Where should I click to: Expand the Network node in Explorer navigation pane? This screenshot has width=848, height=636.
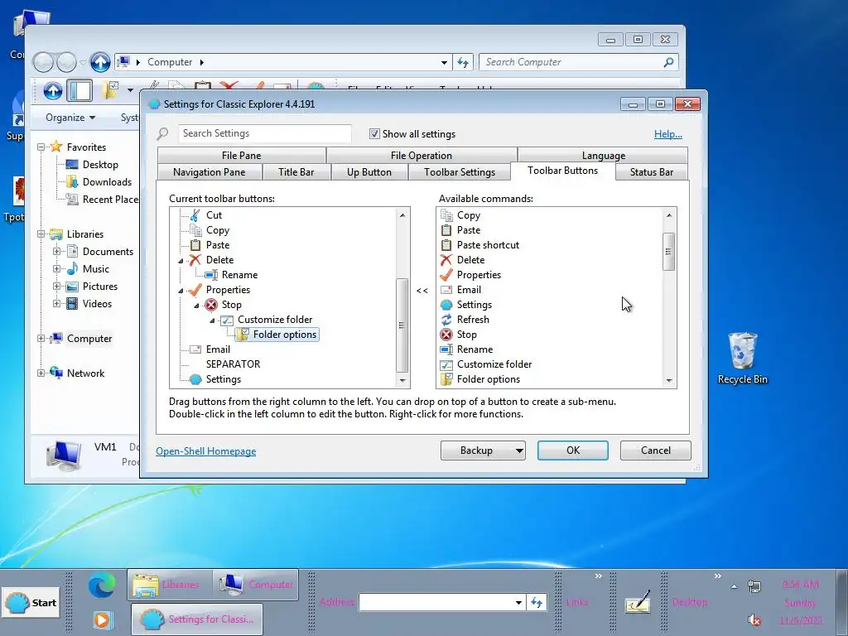point(41,373)
